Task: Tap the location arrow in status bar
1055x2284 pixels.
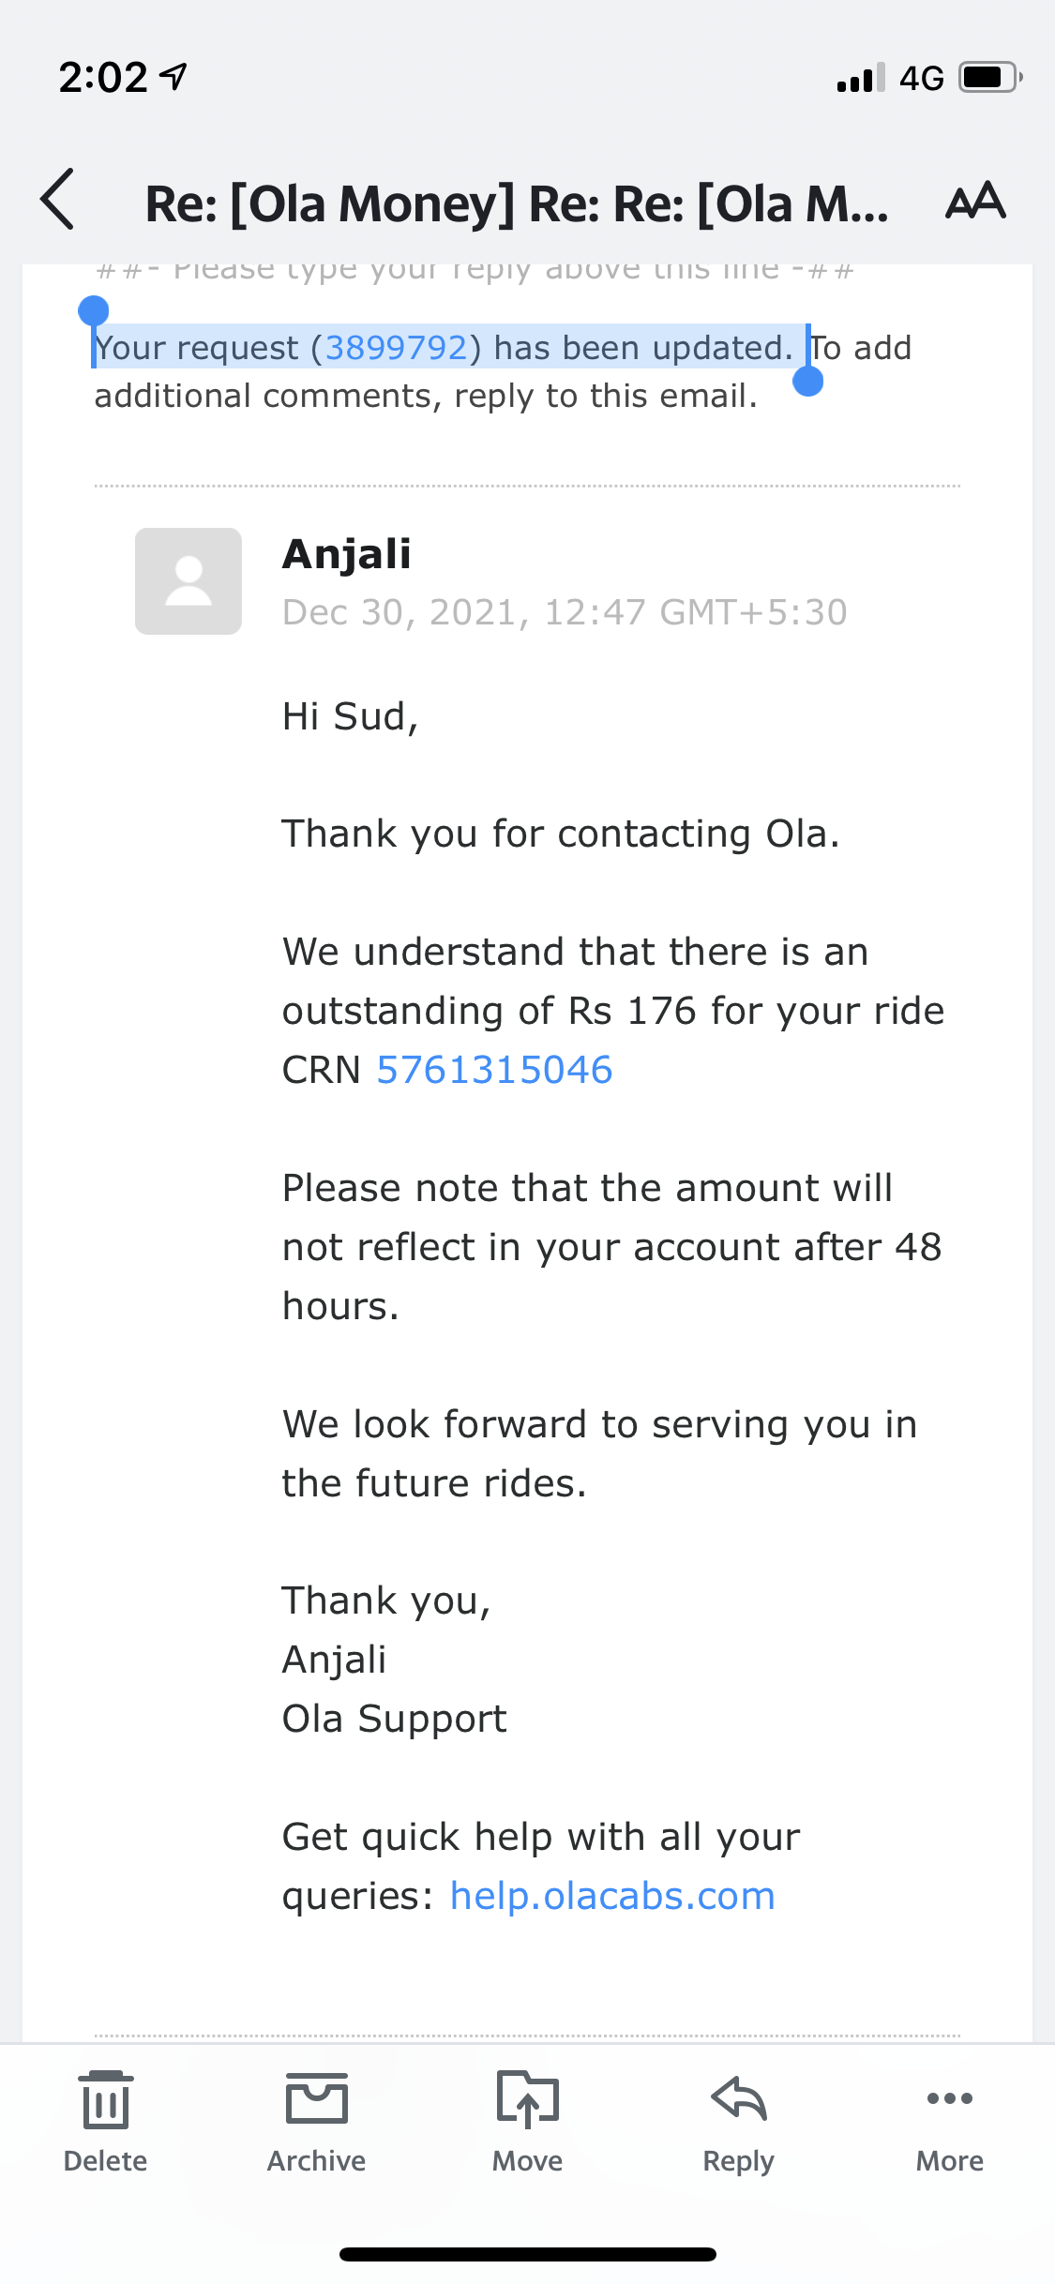Action: pyautogui.click(x=173, y=76)
